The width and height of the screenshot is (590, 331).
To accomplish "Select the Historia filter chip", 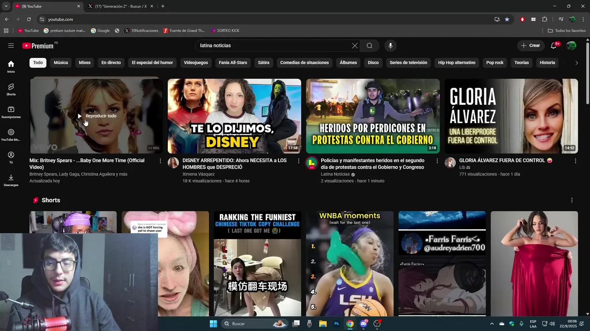I will click(x=547, y=63).
